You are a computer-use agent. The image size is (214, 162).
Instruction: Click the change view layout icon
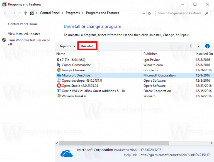pyautogui.click(x=192, y=46)
